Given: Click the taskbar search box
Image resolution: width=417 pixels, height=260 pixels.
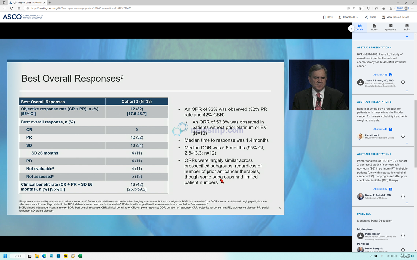Looking at the screenshot, I should click(x=18, y=256).
